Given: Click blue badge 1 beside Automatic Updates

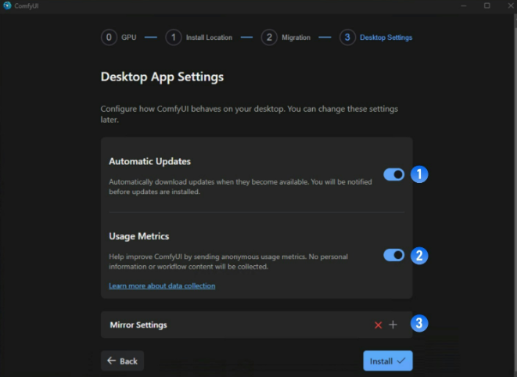Looking at the screenshot, I should point(420,174).
